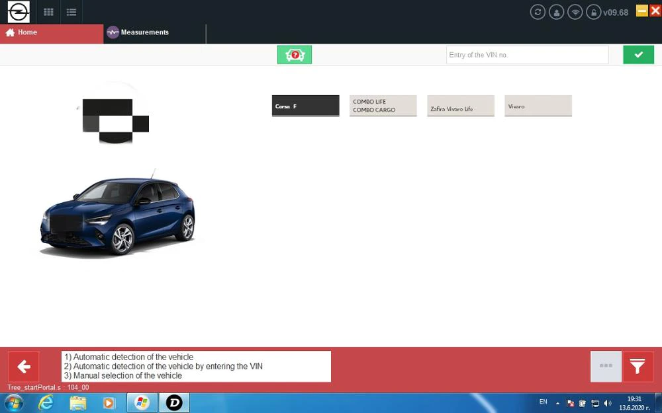
Task: Click the unlock padlock icon near the version number
Action: pos(593,12)
